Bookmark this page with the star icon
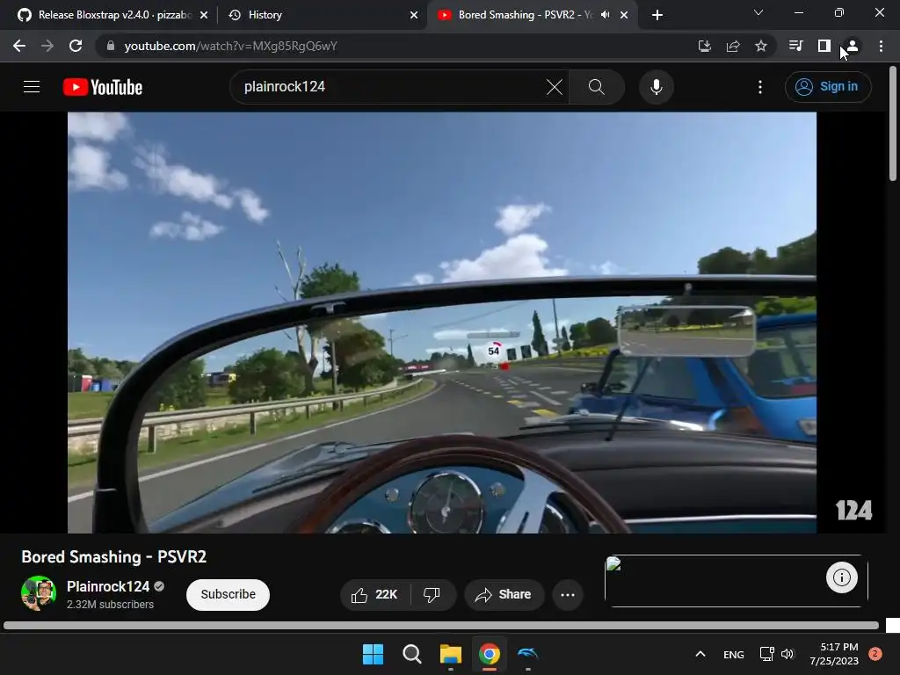 (761, 46)
